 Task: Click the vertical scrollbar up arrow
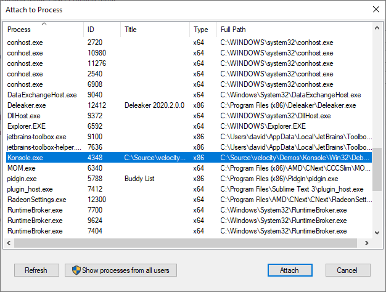click(377, 28)
